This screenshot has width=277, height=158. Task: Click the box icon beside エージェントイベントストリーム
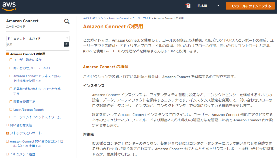coord(11,117)
